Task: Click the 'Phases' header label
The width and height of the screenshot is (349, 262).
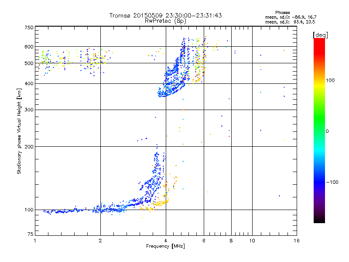Action: pos(282,13)
